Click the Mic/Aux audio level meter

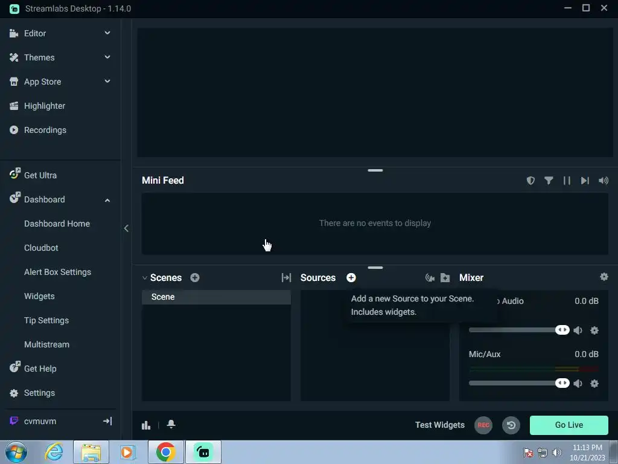point(534,369)
